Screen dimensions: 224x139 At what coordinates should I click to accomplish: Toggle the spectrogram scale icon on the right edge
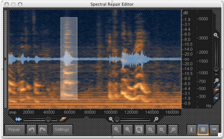(216, 90)
